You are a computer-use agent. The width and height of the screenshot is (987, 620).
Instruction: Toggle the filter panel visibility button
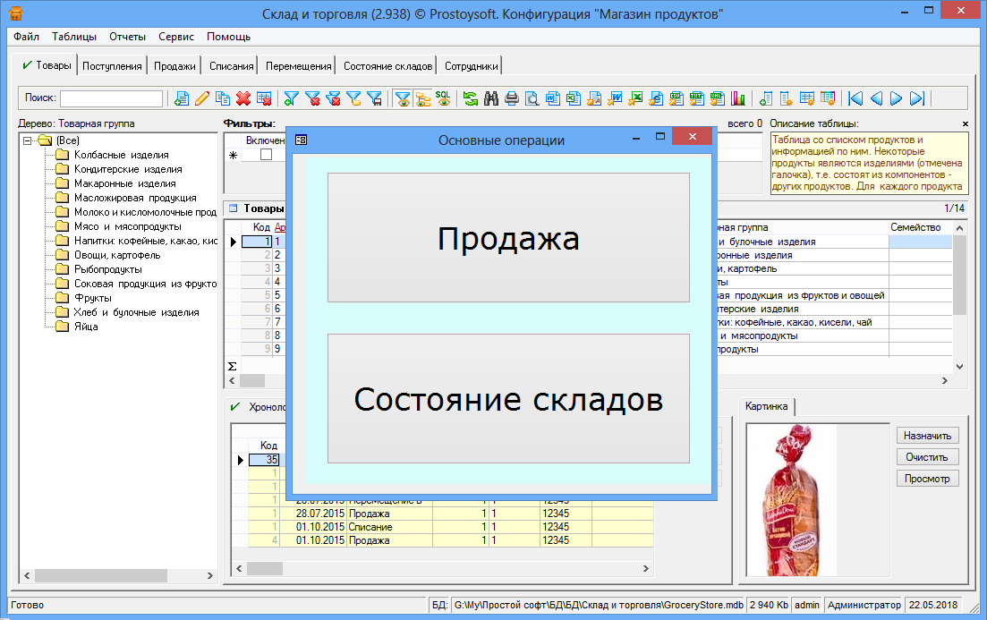point(403,98)
